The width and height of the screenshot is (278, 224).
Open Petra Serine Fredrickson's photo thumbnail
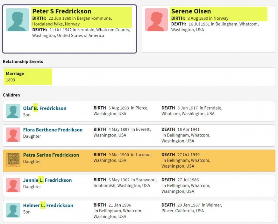13,160
